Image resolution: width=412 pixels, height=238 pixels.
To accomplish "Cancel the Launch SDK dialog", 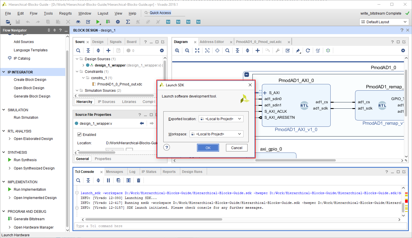I will pos(237,148).
